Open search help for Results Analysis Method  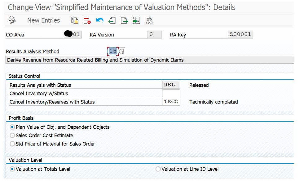click(122, 51)
